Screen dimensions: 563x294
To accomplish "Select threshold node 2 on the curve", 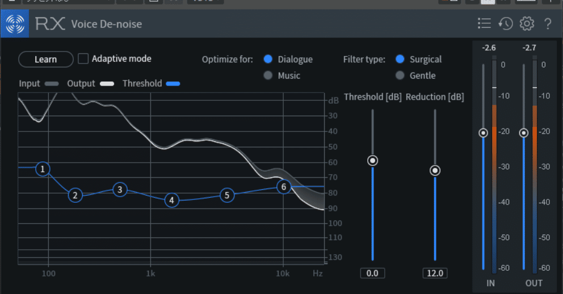I will tap(75, 195).
